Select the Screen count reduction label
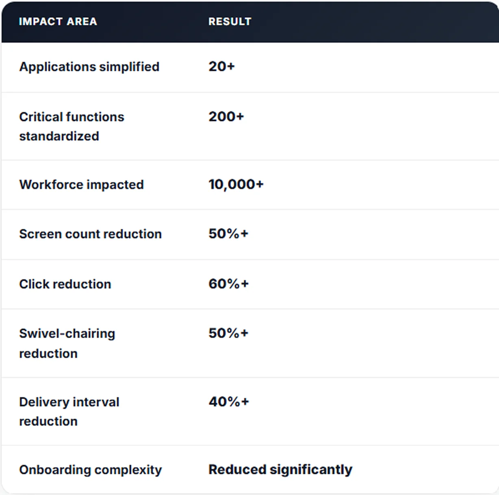Viewport: 499px width, 495px height. [x=90, y=234]
